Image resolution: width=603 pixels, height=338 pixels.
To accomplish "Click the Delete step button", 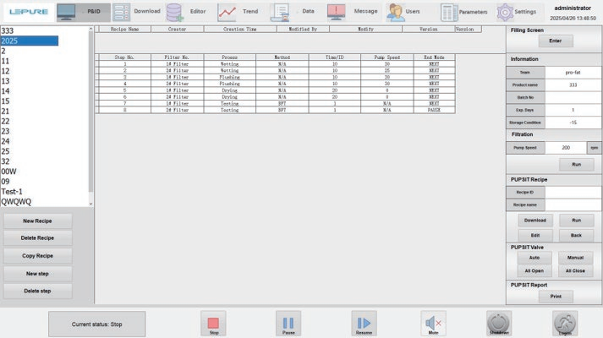I will tap(37, 291).
